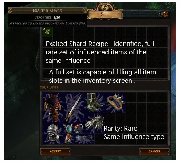Click the ruby ring beside the amulet
This screenshot has width=181, height=163.
tap(79, 128)
